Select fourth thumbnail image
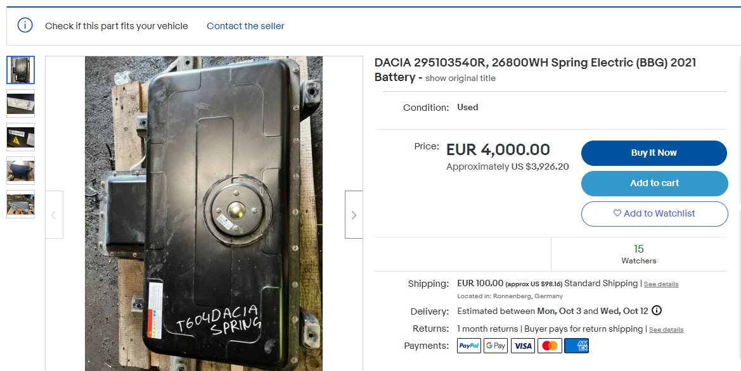Screen dimensions: 741x371 pos(20,170)
